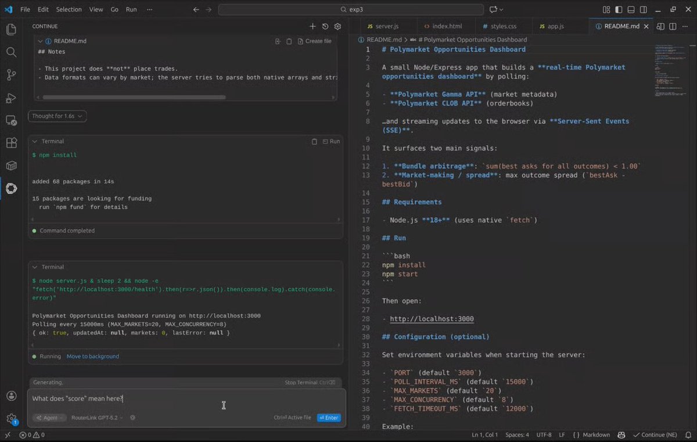Submit prompt with Enter button
The image size is (697, 442).
(x=329, y=418)
